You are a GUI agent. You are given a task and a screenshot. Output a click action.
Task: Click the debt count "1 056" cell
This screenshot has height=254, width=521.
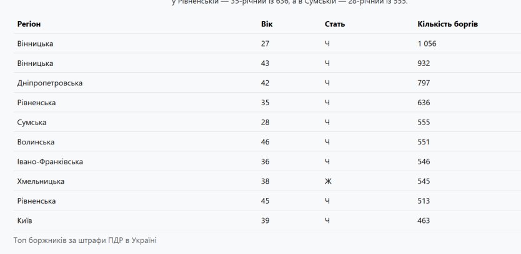(x=427, y=44)
